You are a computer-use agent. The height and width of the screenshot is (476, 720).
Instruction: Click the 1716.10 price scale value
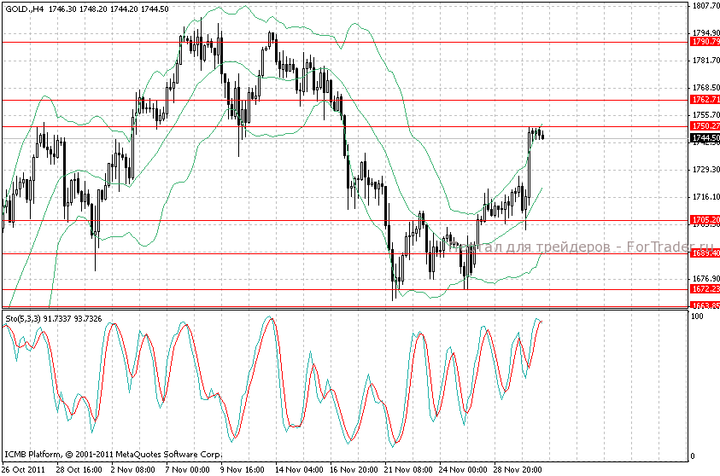(x=705, y=197)
